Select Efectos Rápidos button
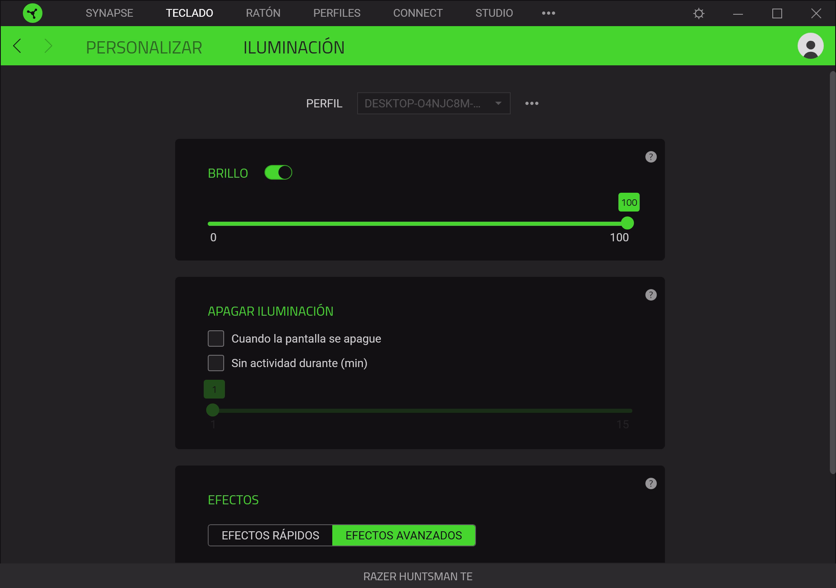 pyautogui.click(x=270, y=535)
